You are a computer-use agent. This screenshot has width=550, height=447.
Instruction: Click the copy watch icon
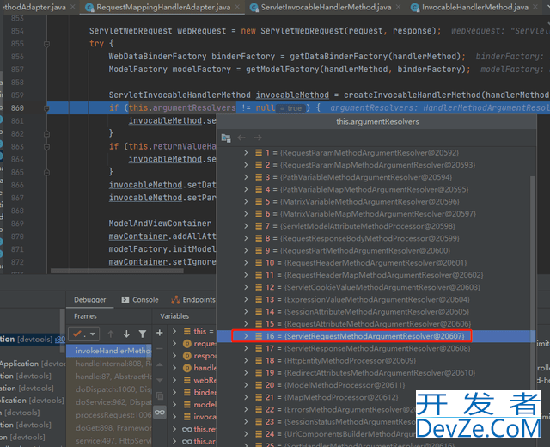160,396
